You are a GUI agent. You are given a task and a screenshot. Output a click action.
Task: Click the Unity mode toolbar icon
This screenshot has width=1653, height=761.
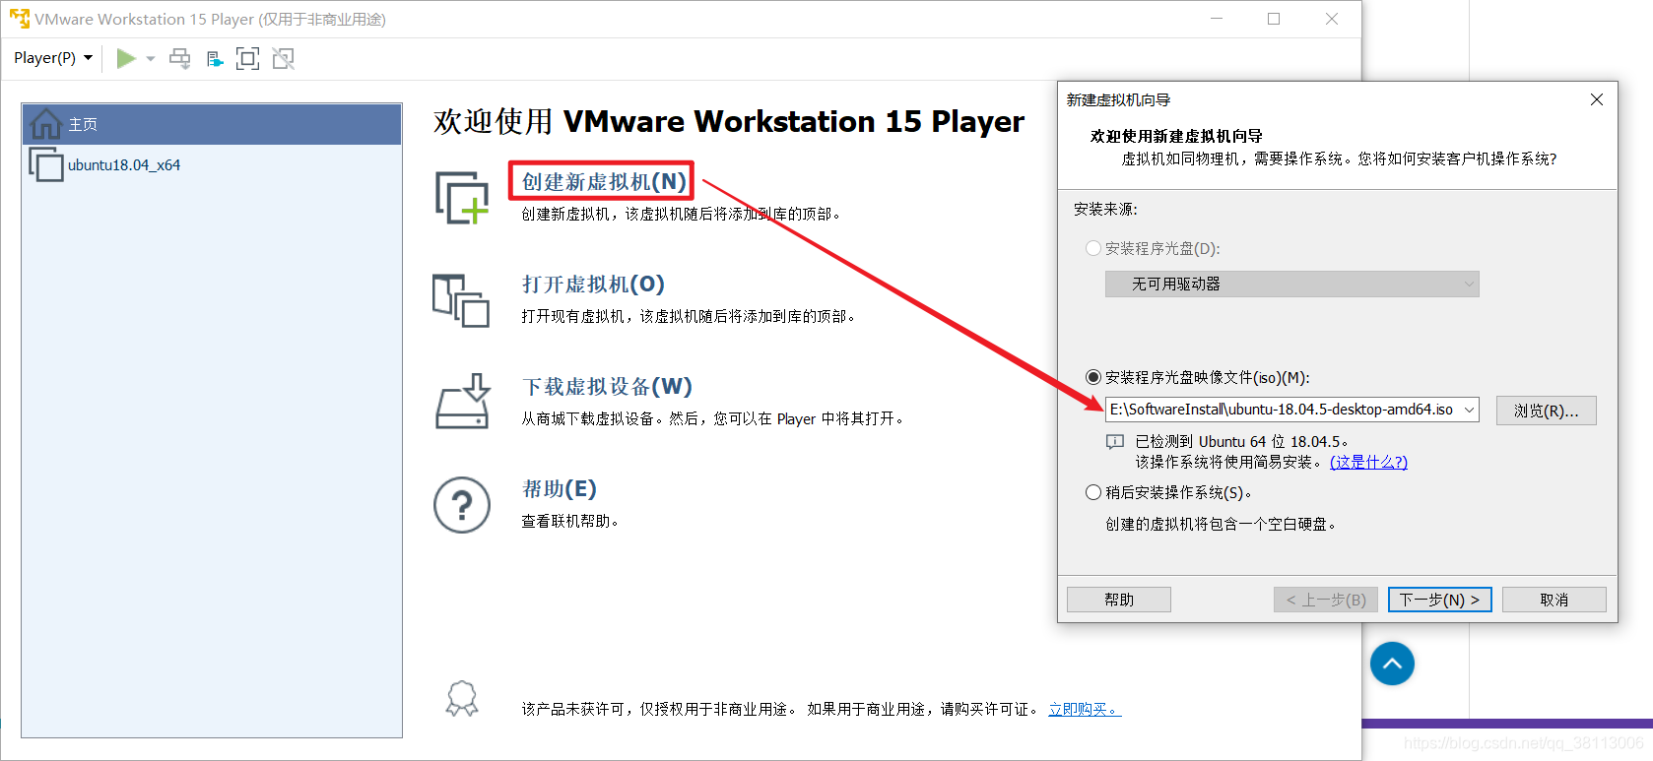click(284, 59)
